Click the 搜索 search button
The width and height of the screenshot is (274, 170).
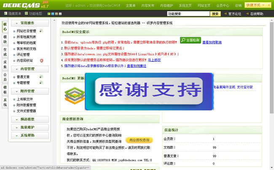point(215,14)
